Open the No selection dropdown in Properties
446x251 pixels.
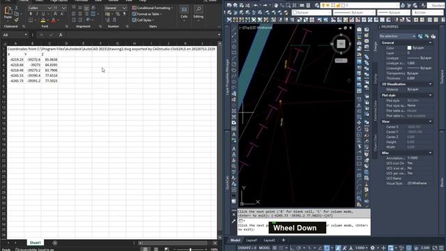point(397,36)
